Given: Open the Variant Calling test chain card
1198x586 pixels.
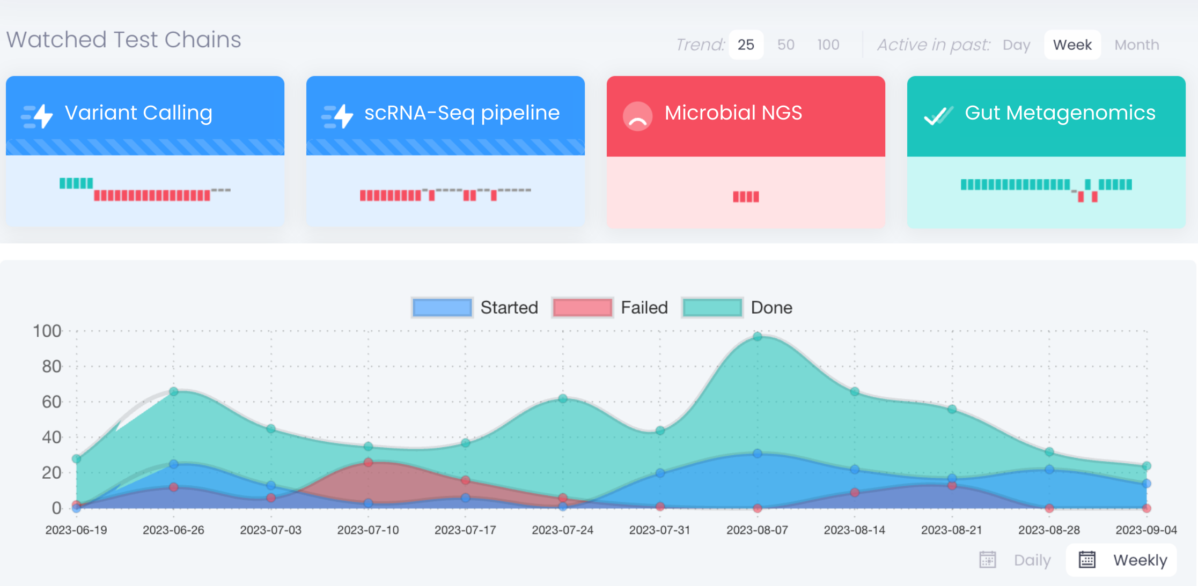Looking at the screenshot, I should [x=145, y=115].
